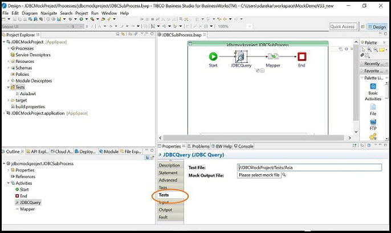Click the Mapper activity icon

(x=272, y=56)
